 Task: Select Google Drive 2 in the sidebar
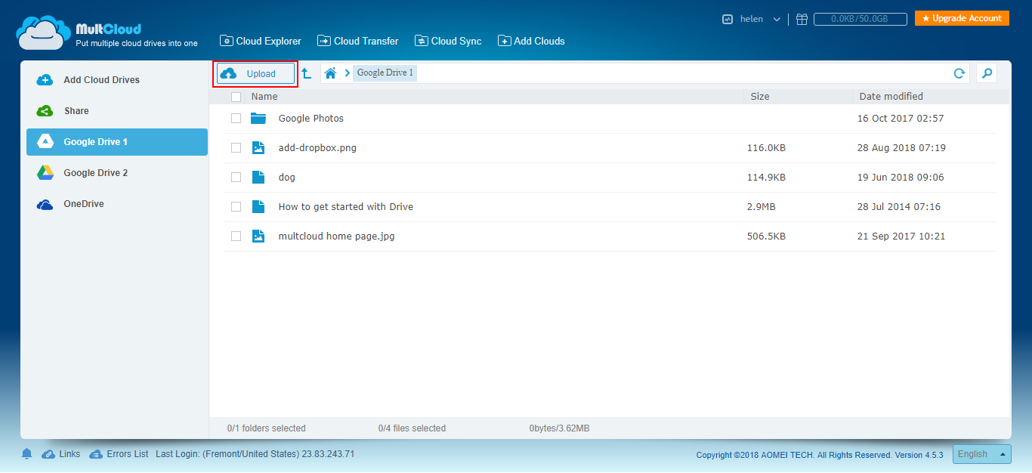[x=117, y=172]
